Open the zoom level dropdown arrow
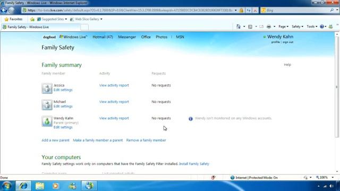 pos(333,178)
